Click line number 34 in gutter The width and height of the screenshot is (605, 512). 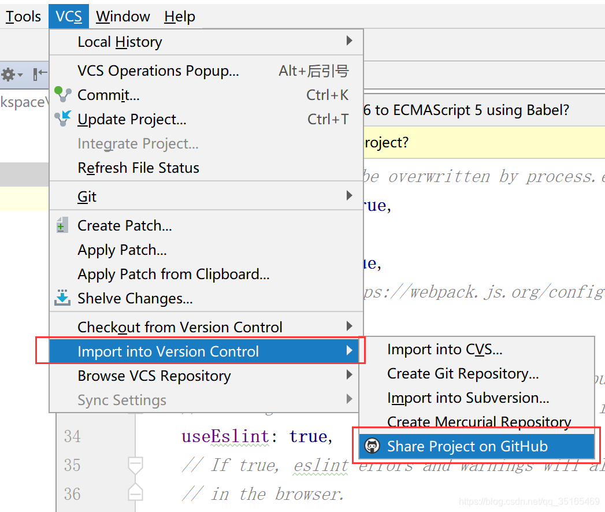72,436
